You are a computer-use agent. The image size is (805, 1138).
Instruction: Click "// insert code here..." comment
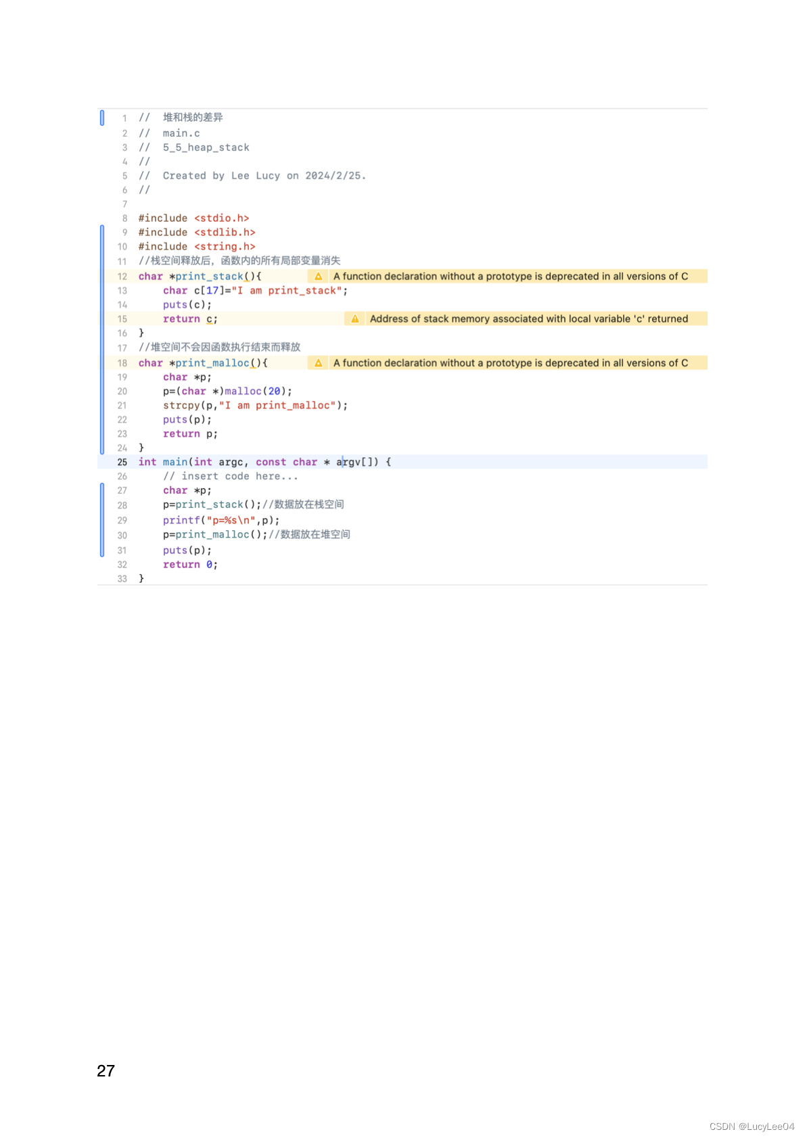coord(230,477)
